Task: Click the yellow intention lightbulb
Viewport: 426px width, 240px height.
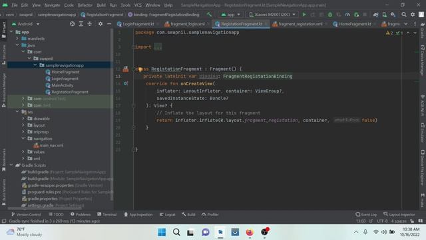Action: pyautogui.click(x=140, y=69)
